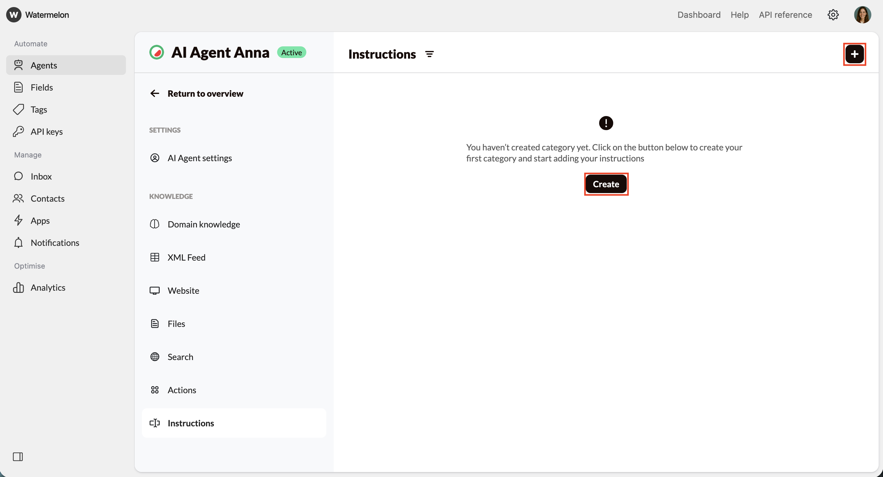Open Actions in the agent menu
This screenshot has height=477, width=883.
pos(182,390)
